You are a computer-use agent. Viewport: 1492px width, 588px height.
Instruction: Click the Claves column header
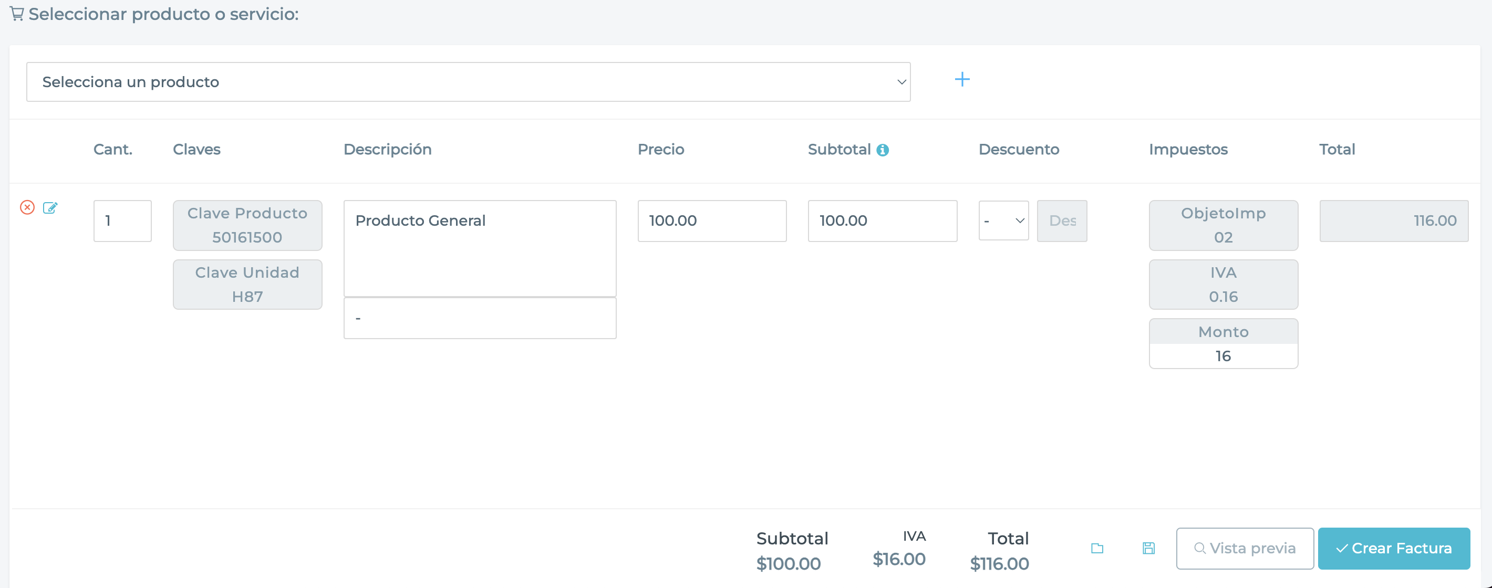(196, 149)
